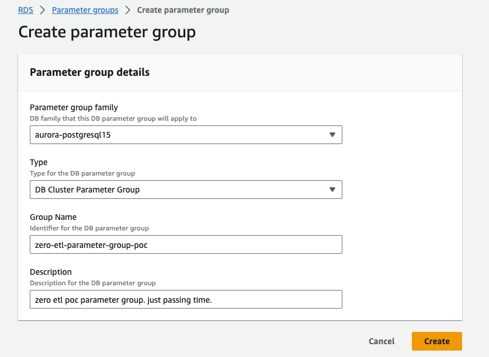The image size is (489, 357).
Task: Go to Parameter groups breadcrumb link
Action: point(85,10)
